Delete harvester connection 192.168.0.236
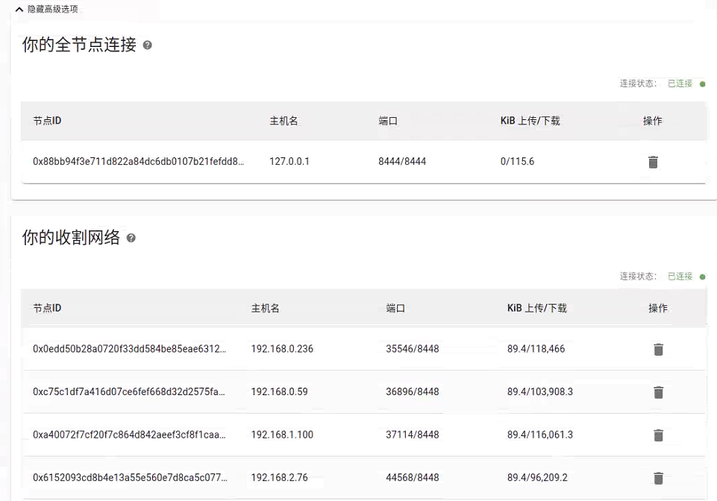Screen dimensions: 717x501 click(658, 349)
